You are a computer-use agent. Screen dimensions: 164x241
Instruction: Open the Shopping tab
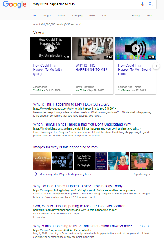tap(77, 16)
